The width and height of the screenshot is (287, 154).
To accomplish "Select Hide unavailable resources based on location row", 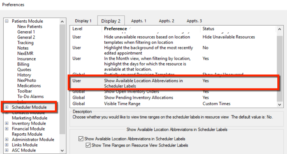I will (173, 40).
